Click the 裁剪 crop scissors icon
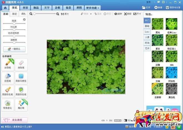183x130 pixels. click(126, 14)
